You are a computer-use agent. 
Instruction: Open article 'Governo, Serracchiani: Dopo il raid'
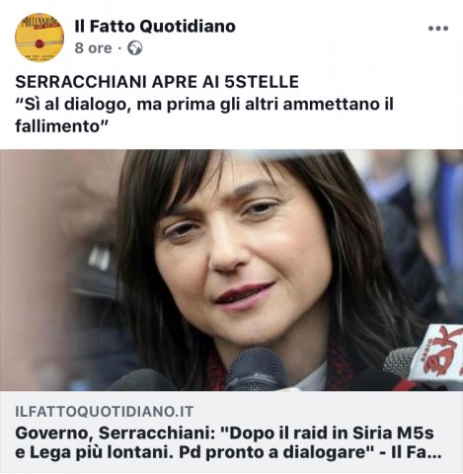coord(228,443)
